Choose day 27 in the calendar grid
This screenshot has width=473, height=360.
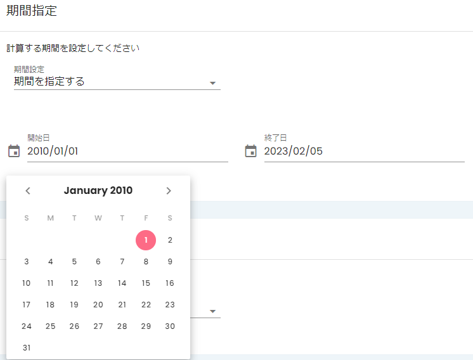point(98,326)
